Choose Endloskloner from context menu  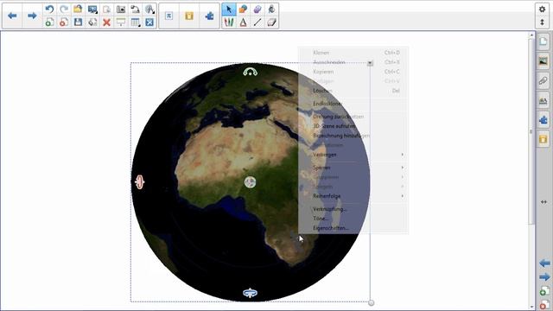coord(353,104)
